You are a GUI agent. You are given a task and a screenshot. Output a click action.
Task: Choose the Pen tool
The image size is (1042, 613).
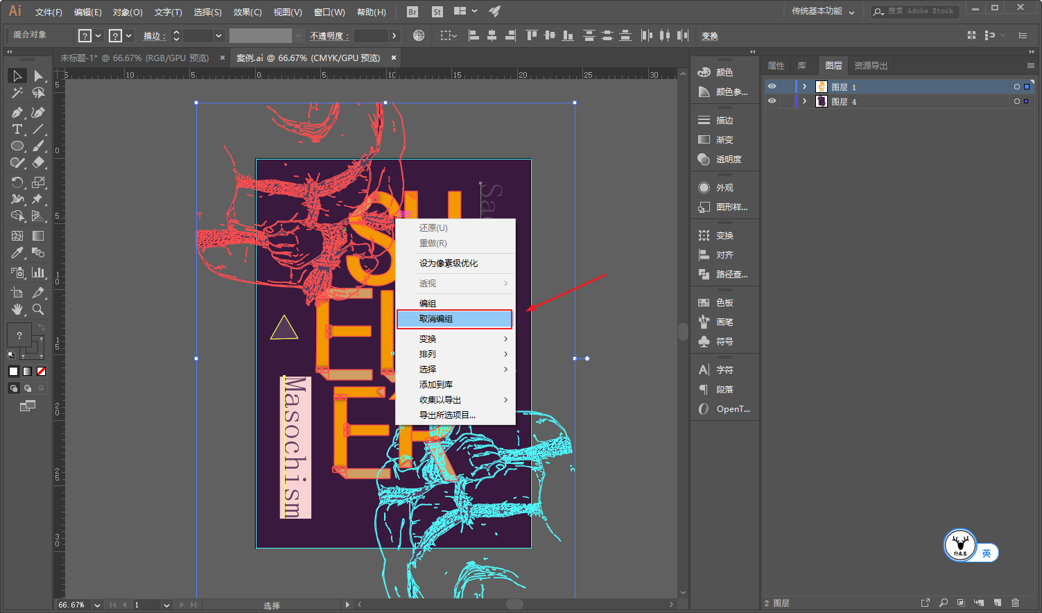[x=17, y=112]
